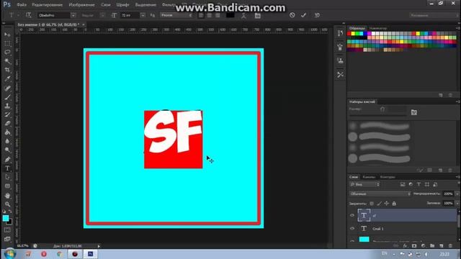Toggle pixel layer filter
The width and height of the screenshot is (461, 259).
click(403, 184)
